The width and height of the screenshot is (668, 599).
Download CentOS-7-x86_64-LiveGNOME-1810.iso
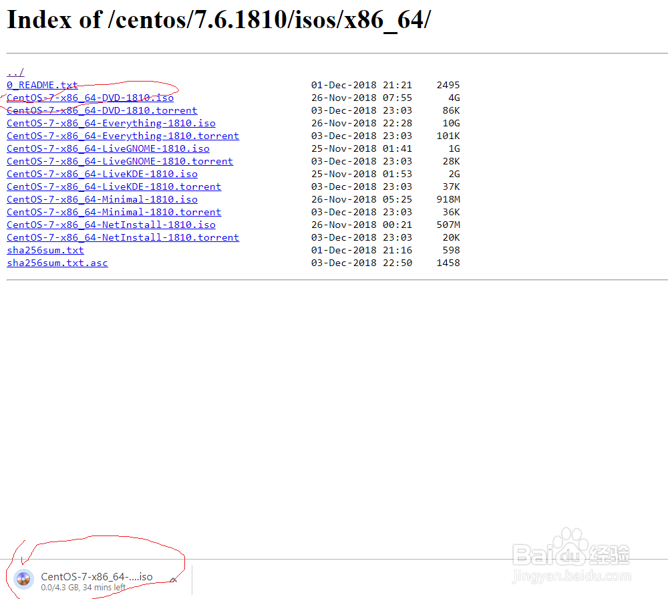pyautogui.click(x=108, y=148)
